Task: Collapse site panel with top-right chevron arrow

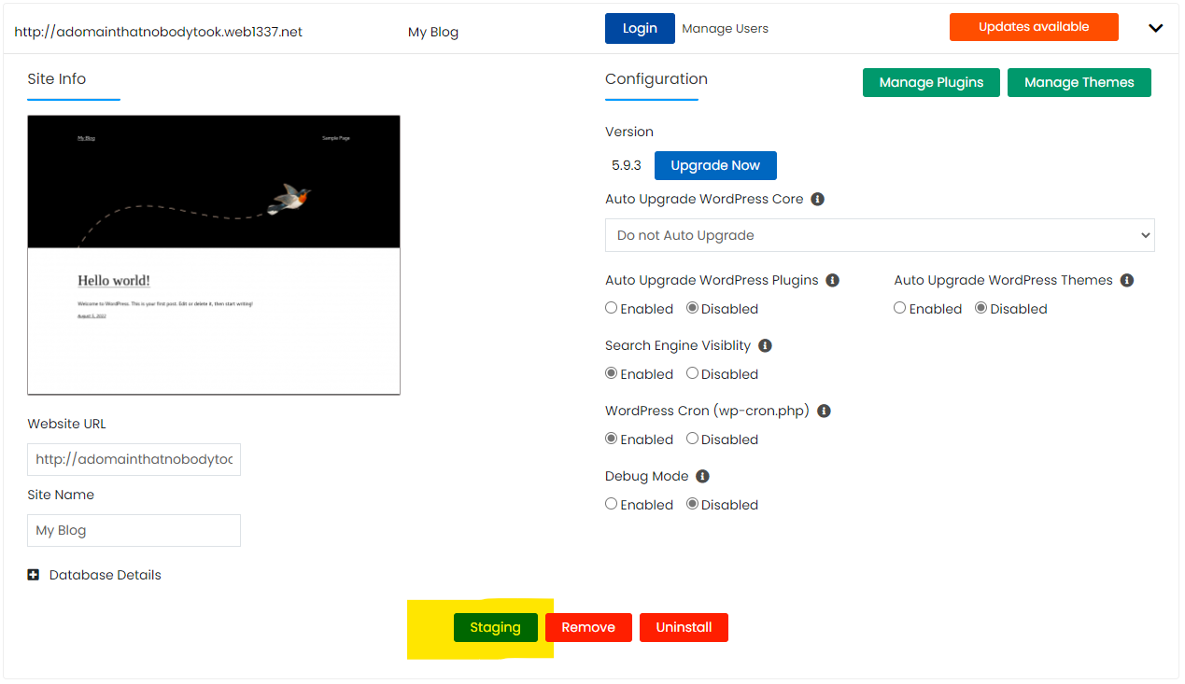Action: coord(1155,28)
